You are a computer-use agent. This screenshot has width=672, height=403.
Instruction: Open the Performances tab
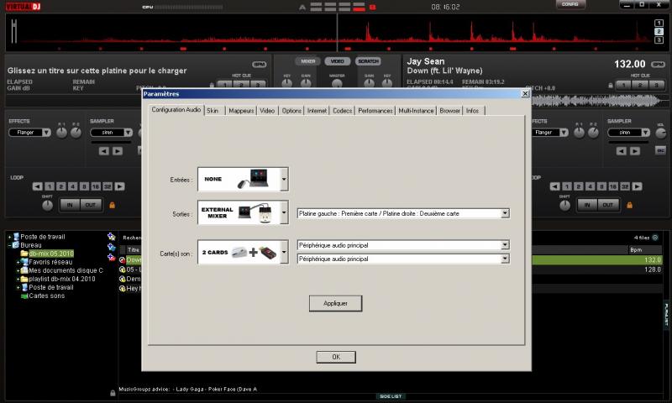(x=375, y=111)
